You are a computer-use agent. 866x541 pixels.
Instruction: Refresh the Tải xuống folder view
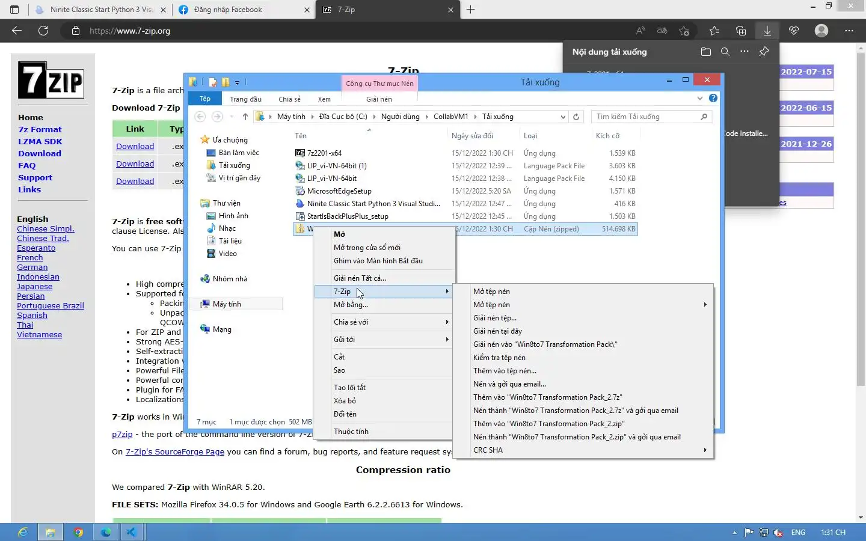(576, 117)
